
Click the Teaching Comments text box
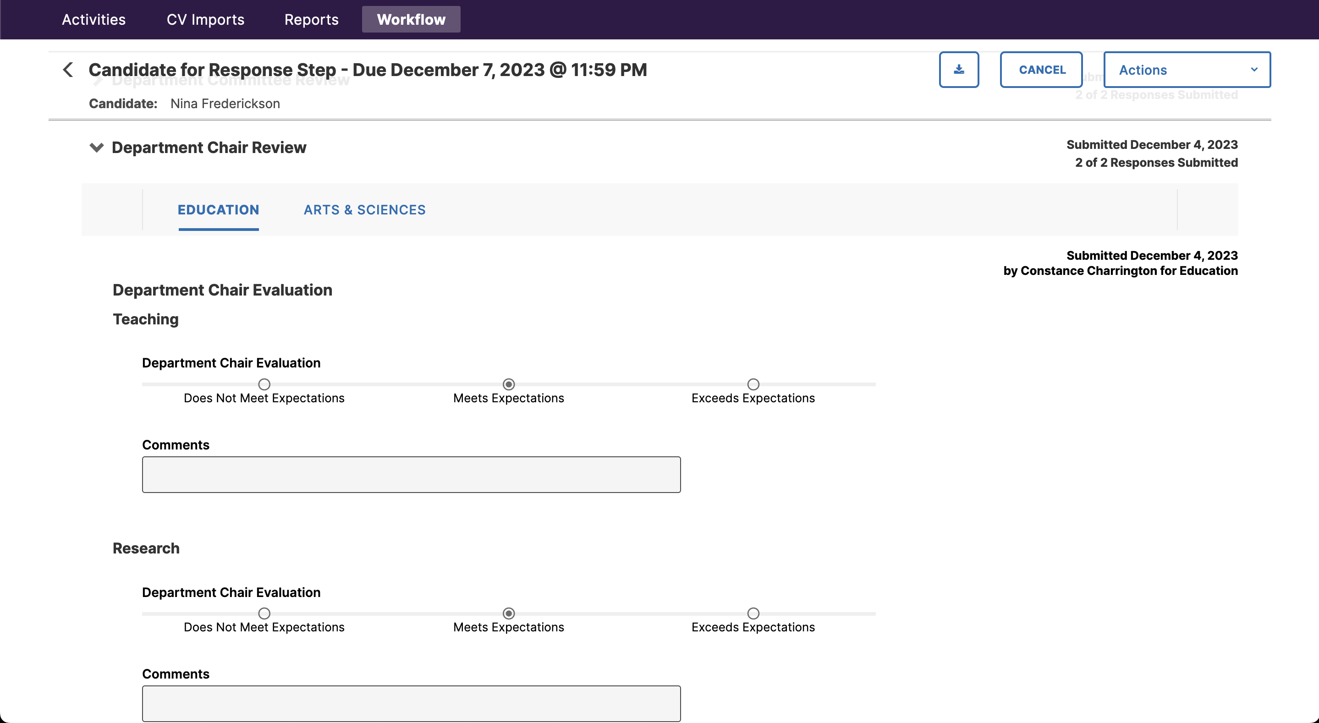[411, 475]
